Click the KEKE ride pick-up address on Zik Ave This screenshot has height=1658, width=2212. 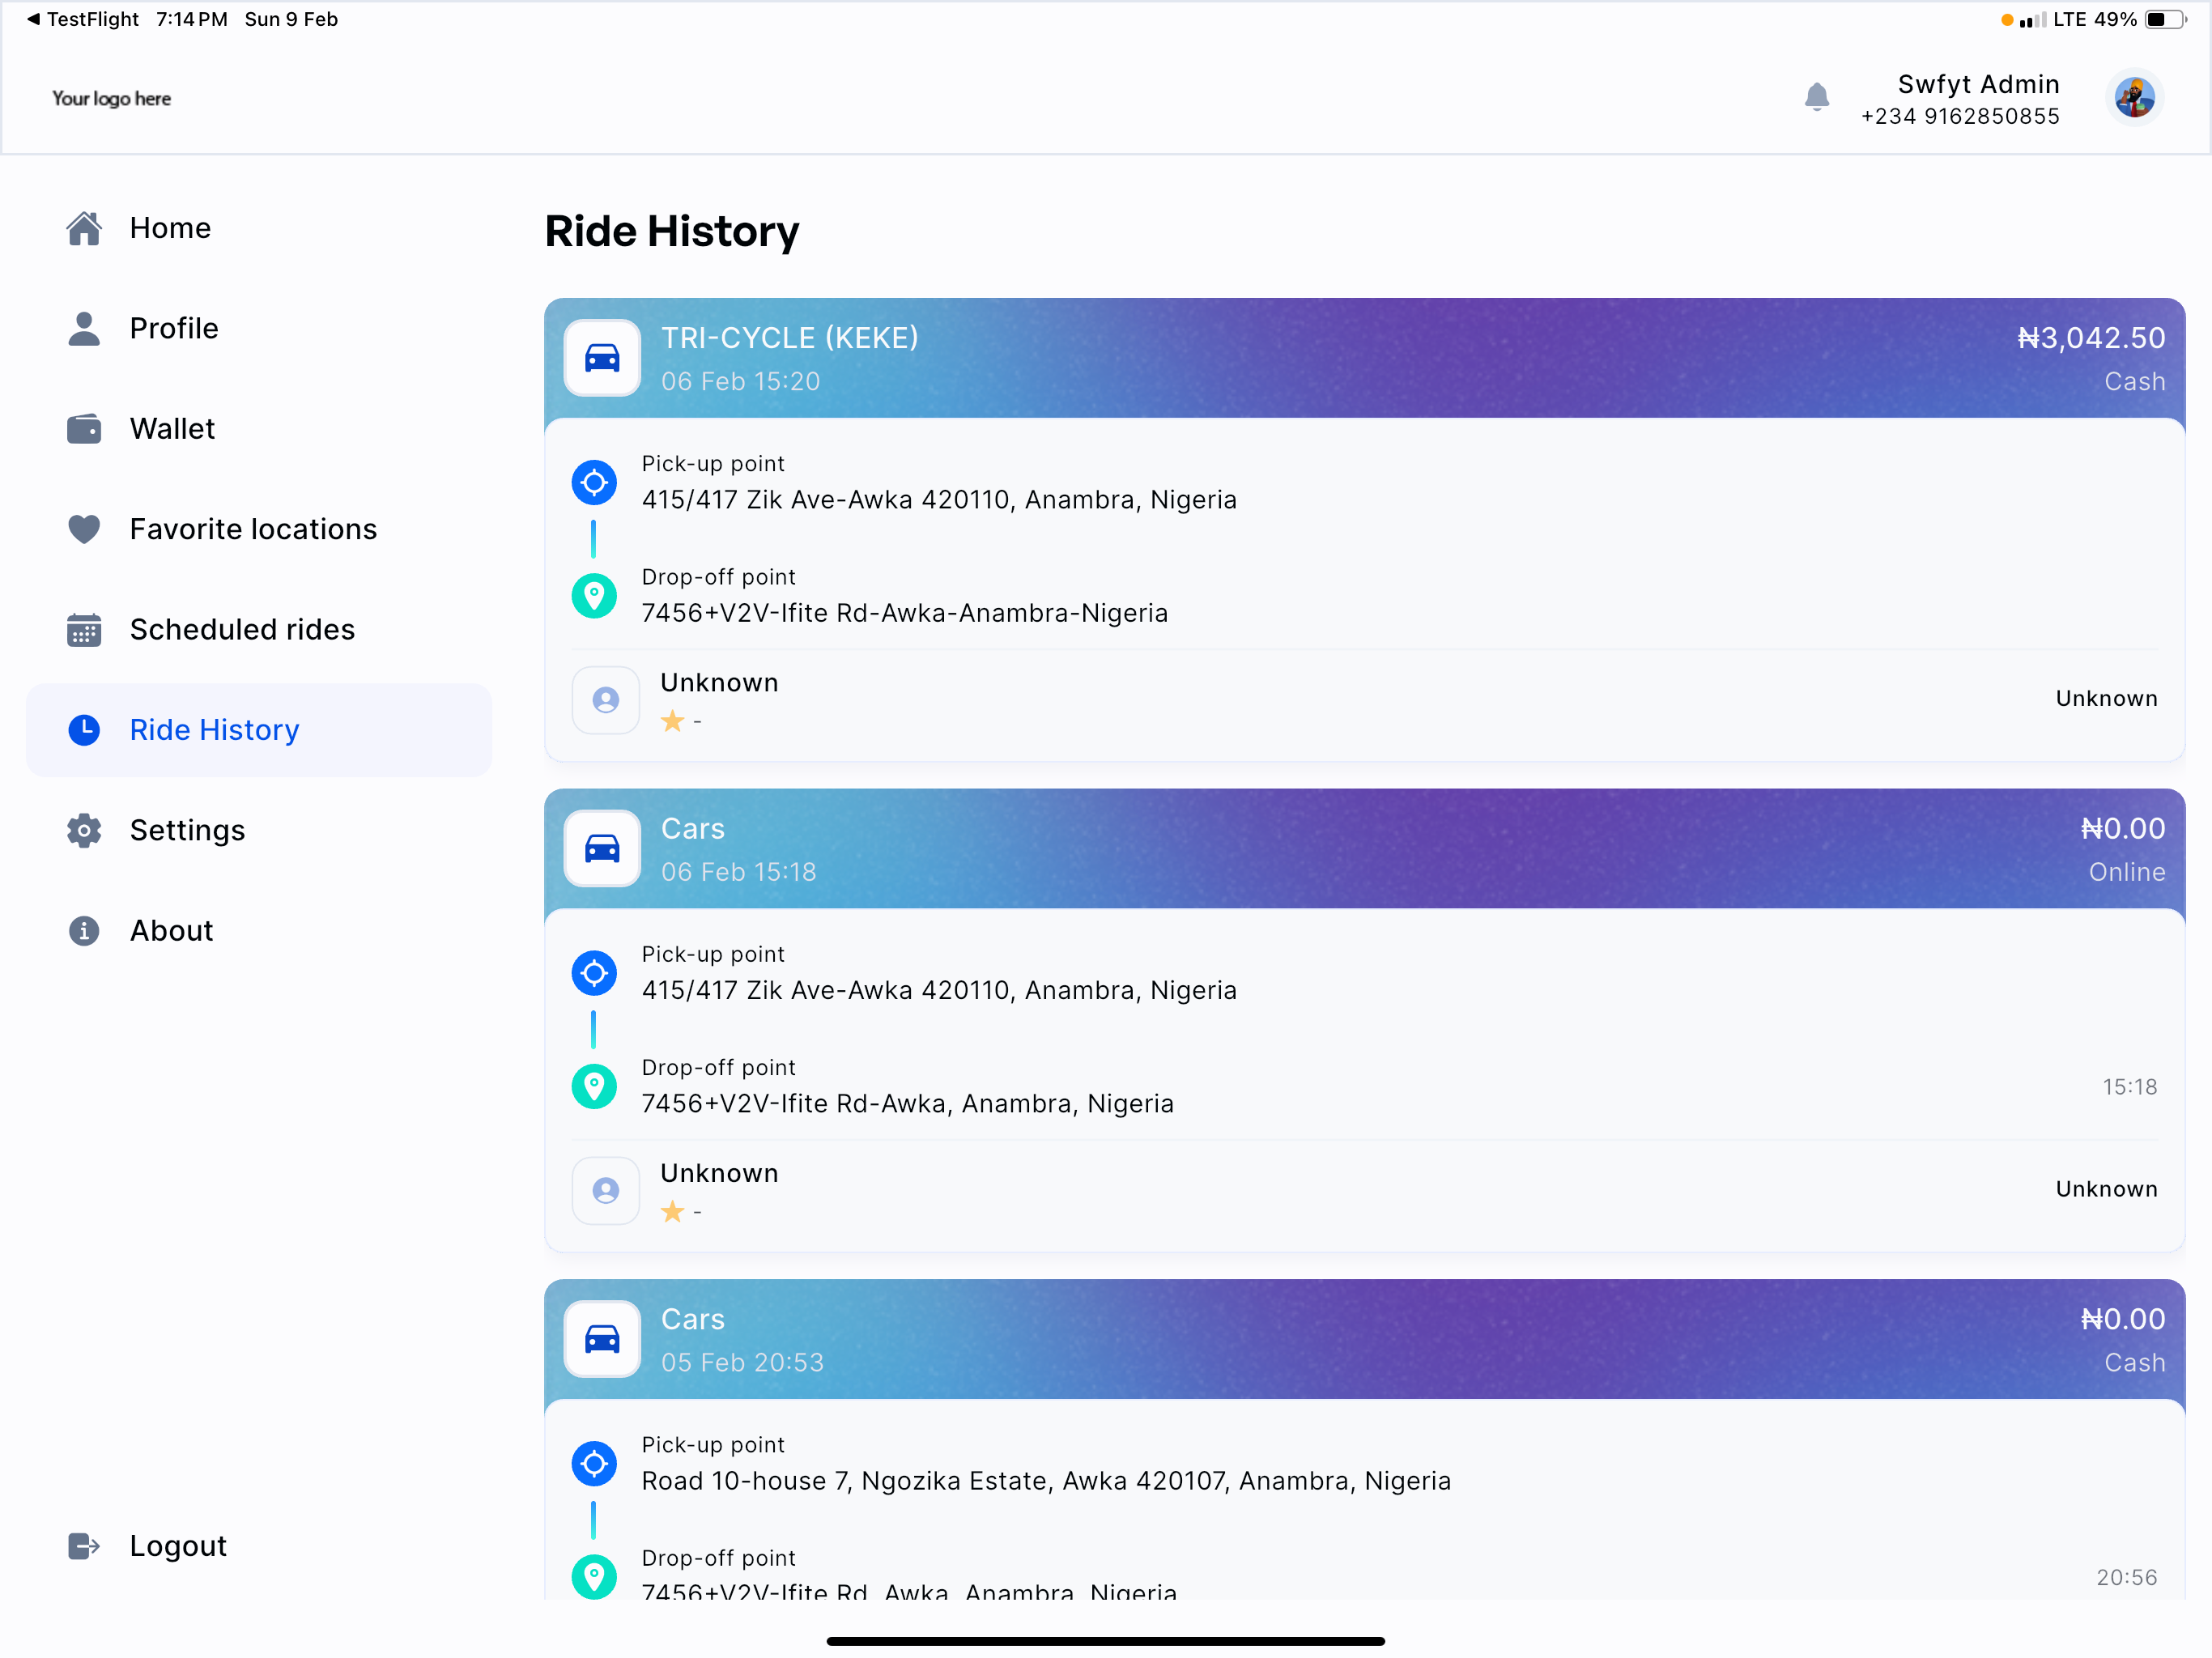939,500
